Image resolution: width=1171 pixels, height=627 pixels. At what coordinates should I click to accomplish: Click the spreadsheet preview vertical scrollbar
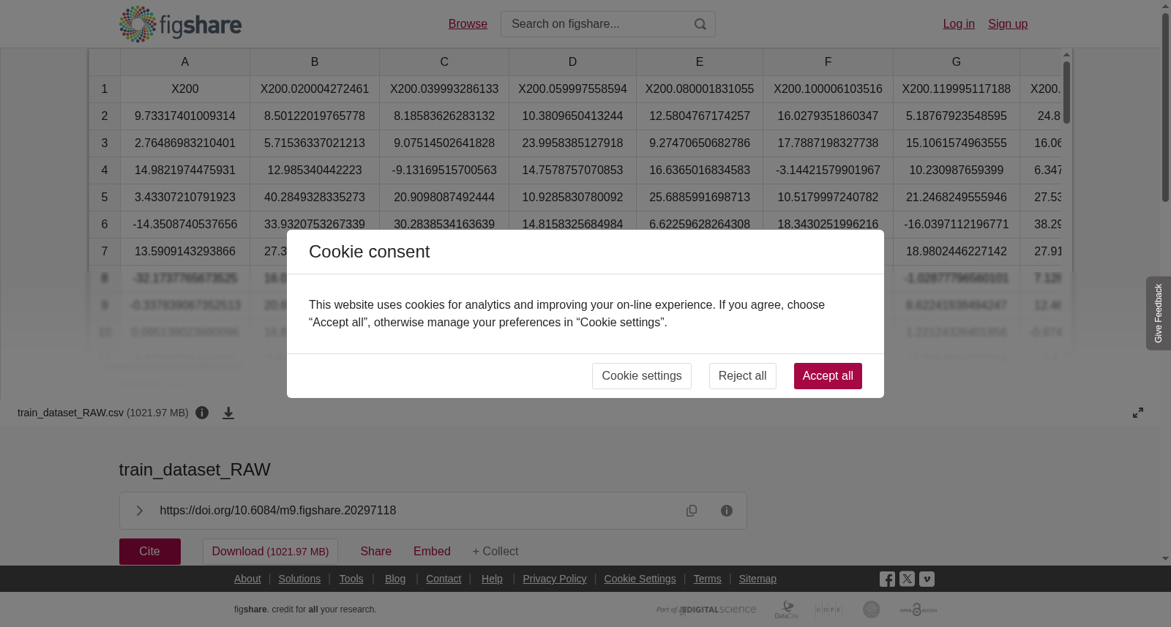[1066, 92]
